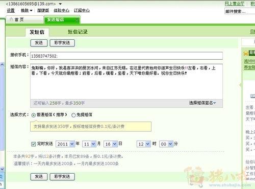Open the 订阅中心 link
This screenshot has width=255, height=189.
[82, 11]
